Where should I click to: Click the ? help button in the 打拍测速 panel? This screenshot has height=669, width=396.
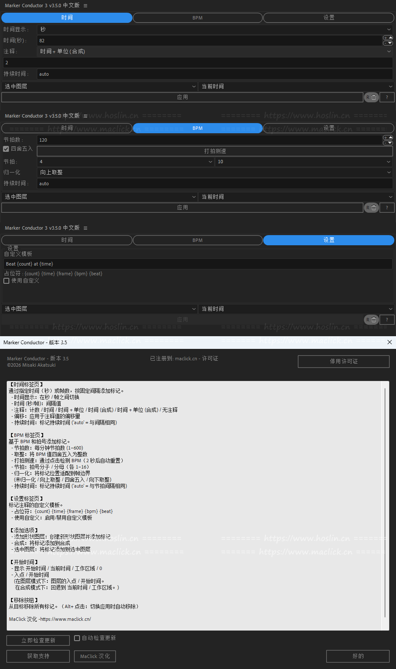click(x=387, y=208)
